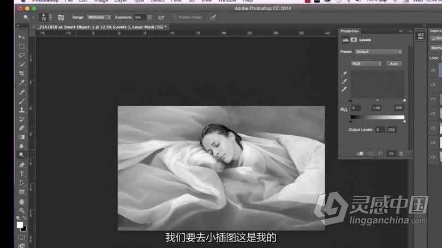
Task: Toggle airbrush mode in options bar
Action: point(161,17)
